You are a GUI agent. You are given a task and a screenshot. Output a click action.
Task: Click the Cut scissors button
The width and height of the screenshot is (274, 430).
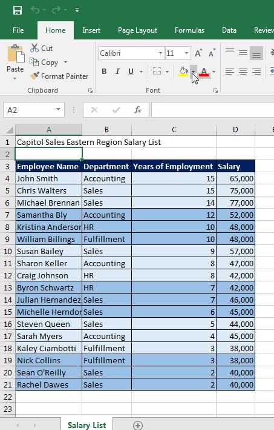click(41, 48)
